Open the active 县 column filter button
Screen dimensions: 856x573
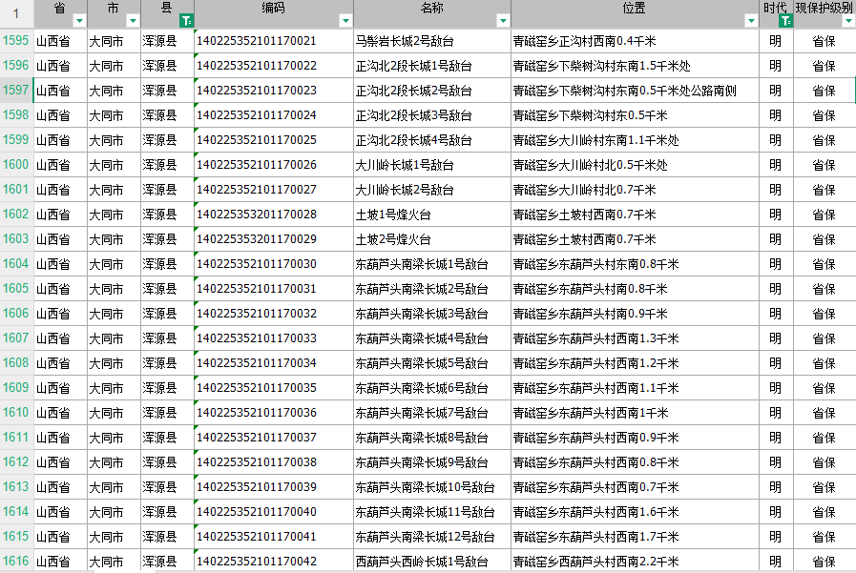coord(186,21)
